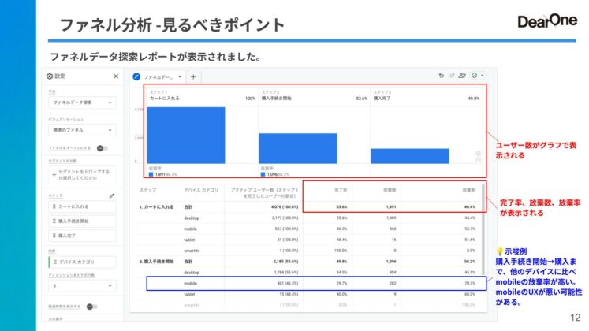
Task: Grab handle icon on 購入手続き開始 step chip
Action: (54, 221)
